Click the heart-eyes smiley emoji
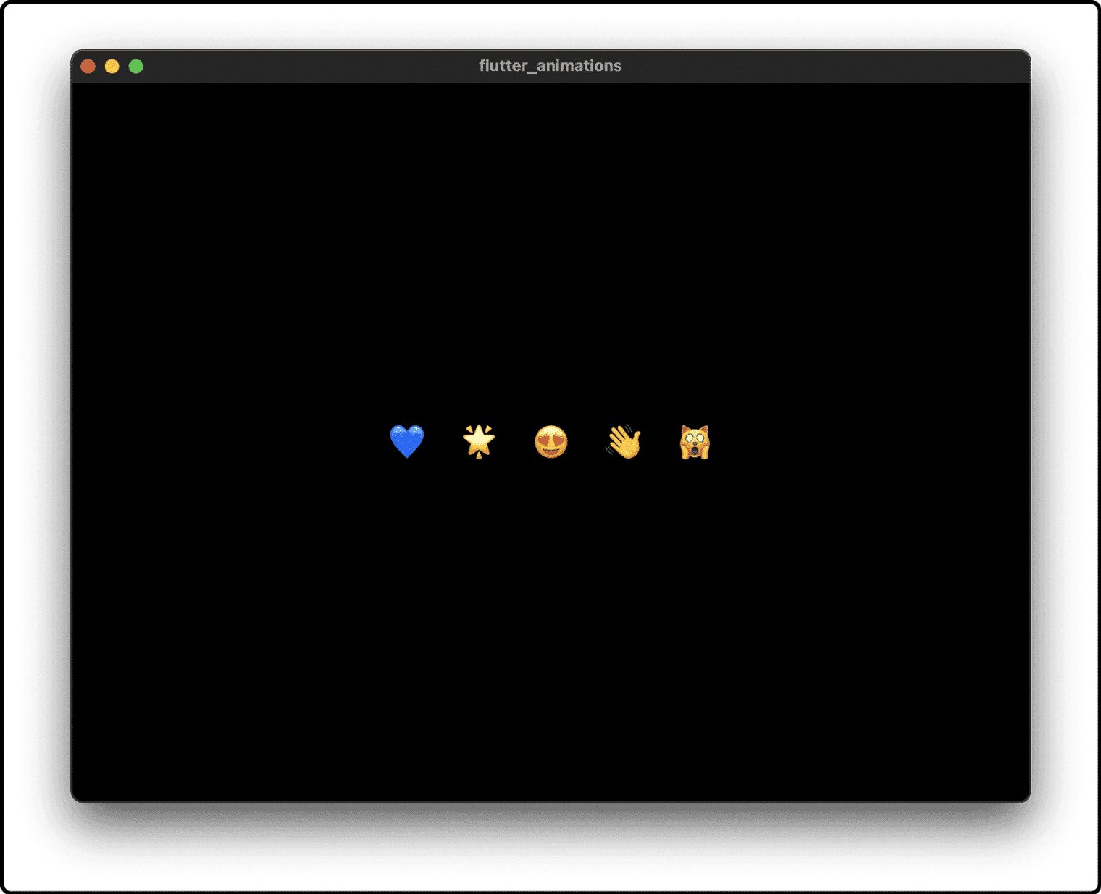 pos(551,442)
